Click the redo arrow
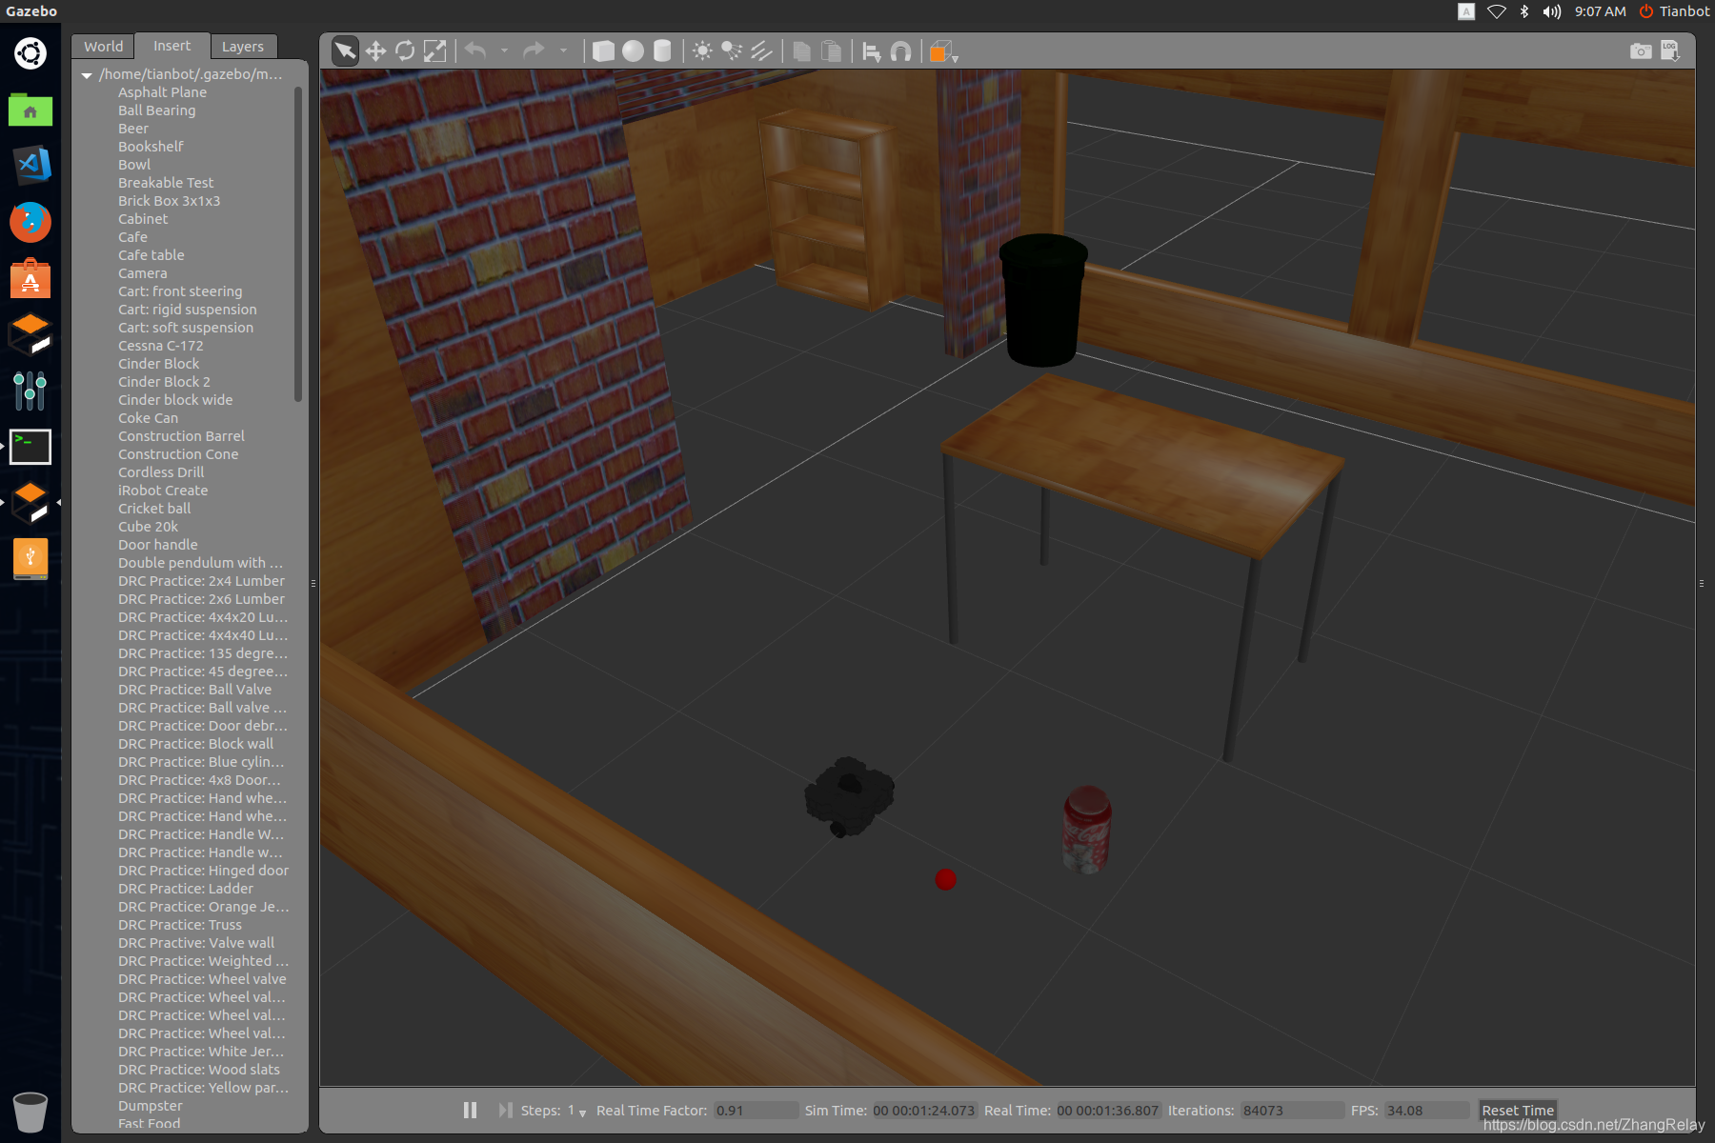Viewport: 1715px width, 1143px height. 535,50
